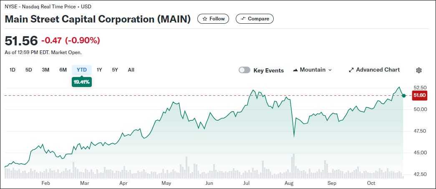Click the Jul label on x-axis

tap(246, 183)
